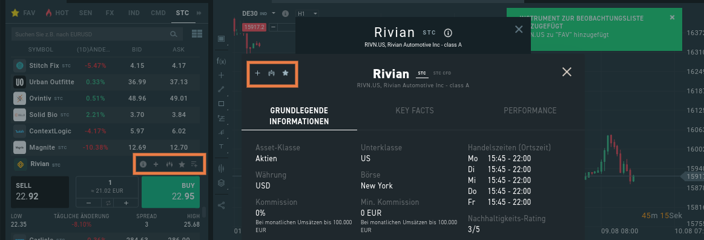Click Urban Outfitters UO logo icon

pos(19,82)
